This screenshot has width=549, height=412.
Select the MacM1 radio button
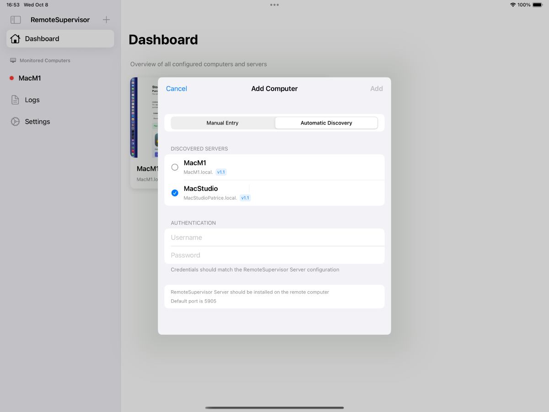coord(175,168)
